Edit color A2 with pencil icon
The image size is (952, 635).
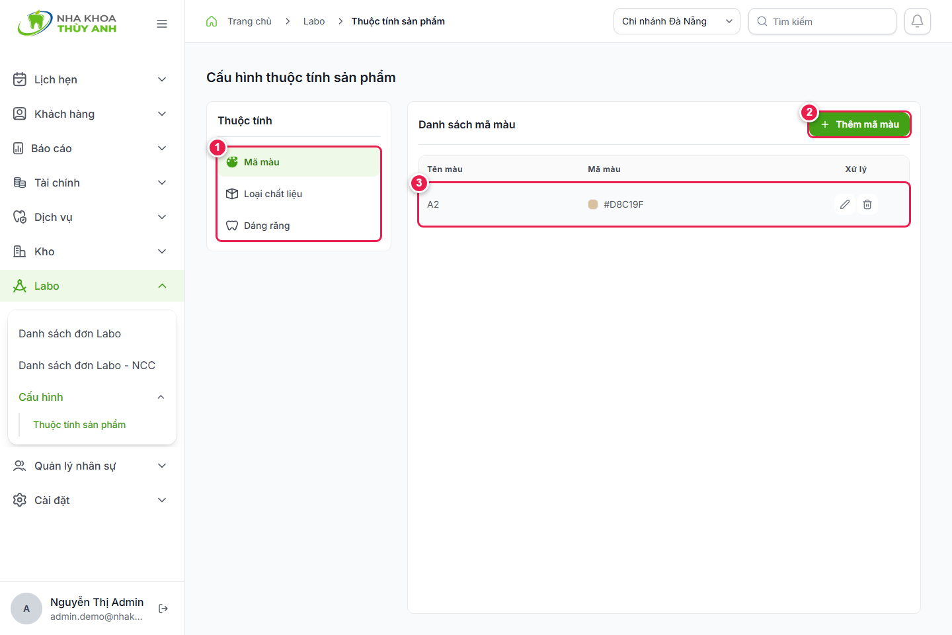tap(845, 204)
